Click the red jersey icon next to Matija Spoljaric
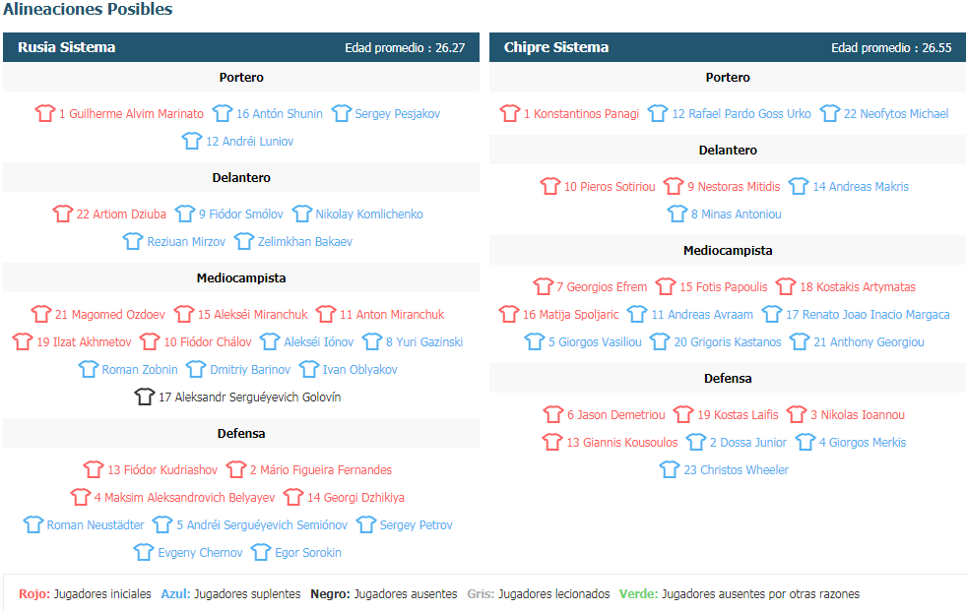Screen dimensions: 967x612 [508, 314]
